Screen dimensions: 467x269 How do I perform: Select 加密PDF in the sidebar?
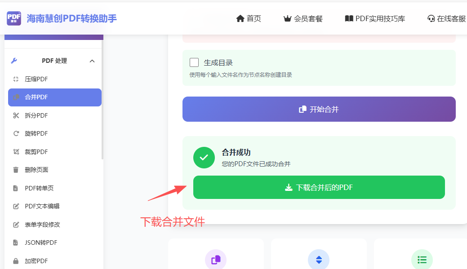[x=55, y=261]
